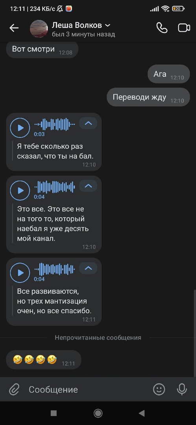The image size is (196, 425).
Task: Play the 0:03 voice message
Action: 20,128
